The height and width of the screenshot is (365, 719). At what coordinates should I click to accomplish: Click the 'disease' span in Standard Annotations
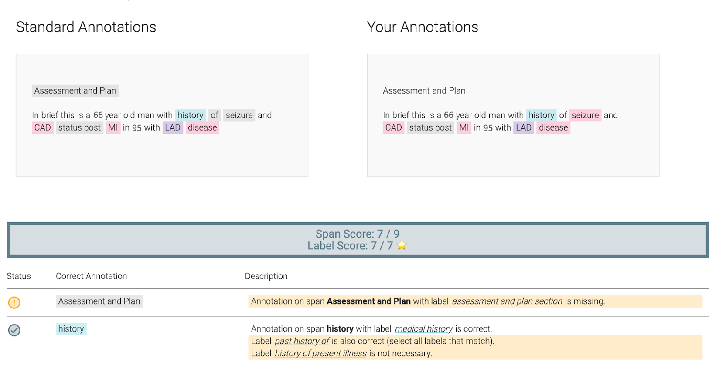click(x=202, y=127)
